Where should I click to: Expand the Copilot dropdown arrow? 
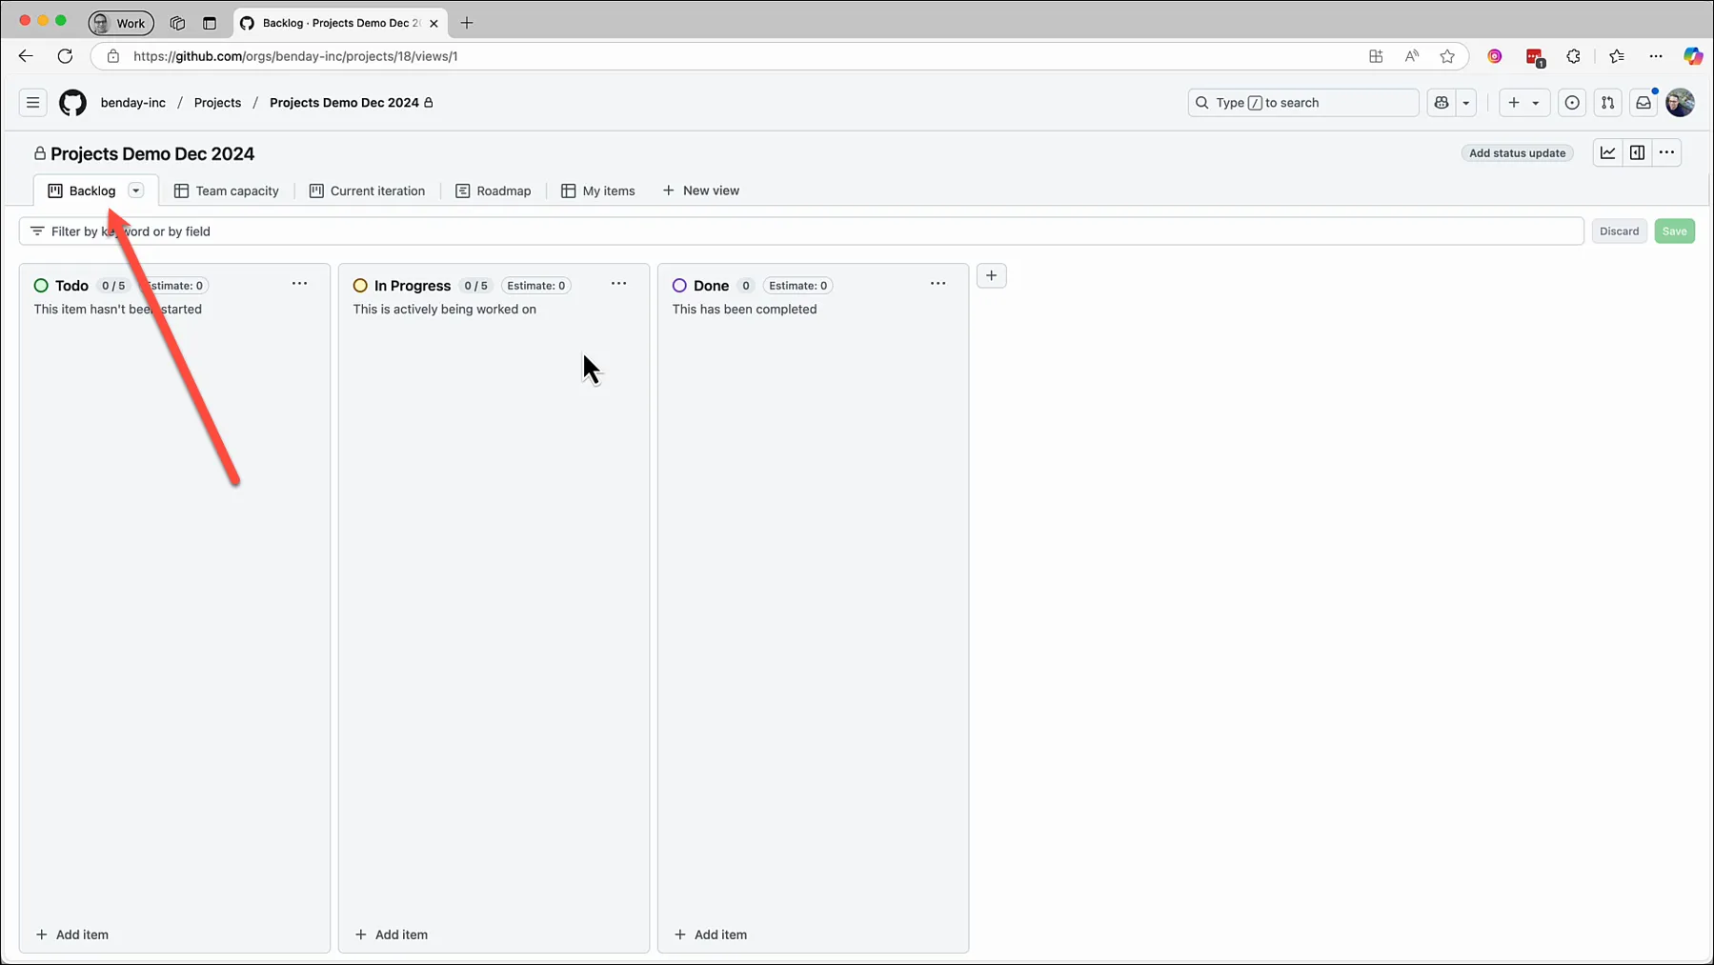(x=1466, y=103)
